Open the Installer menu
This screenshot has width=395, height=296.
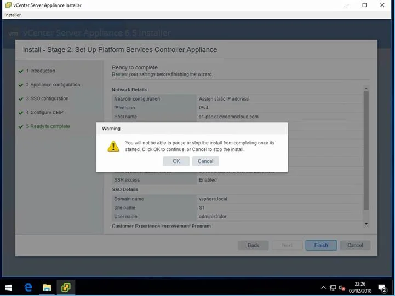click(13, 15)
